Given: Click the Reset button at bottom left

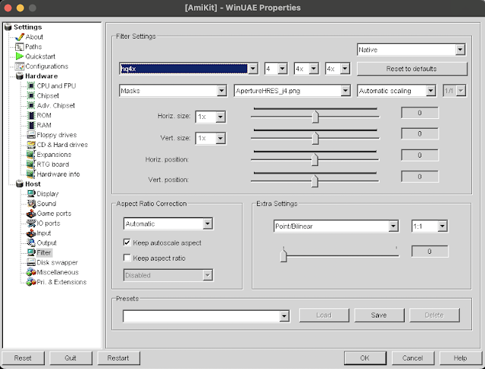Looking at the screenshot, I should (23, 358).
